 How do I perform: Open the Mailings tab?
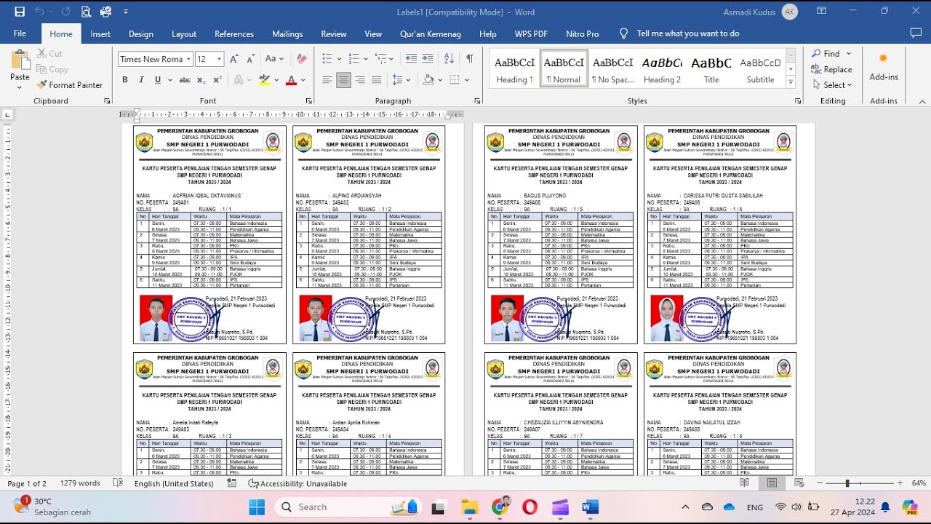coord(287,33)
